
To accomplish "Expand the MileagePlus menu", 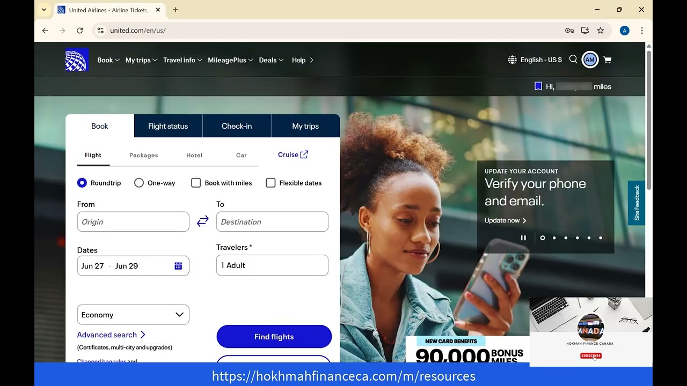I will [x=230, y=60].
